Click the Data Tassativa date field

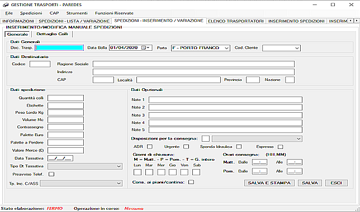(x=60, y=158)
